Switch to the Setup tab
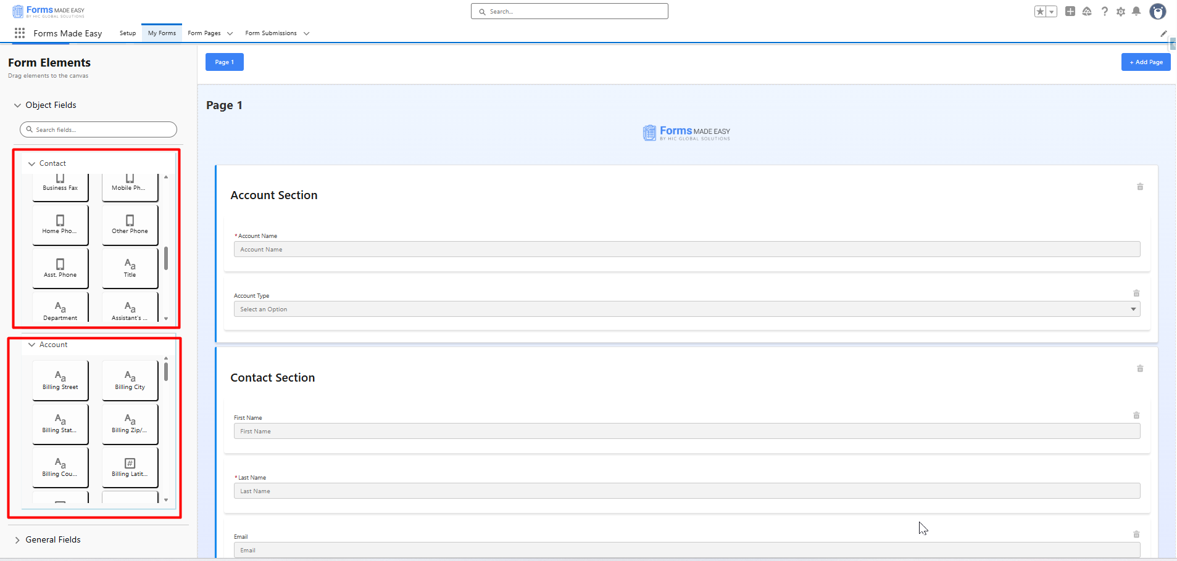Screen dimensions: 1177x561 pos(128,33)
